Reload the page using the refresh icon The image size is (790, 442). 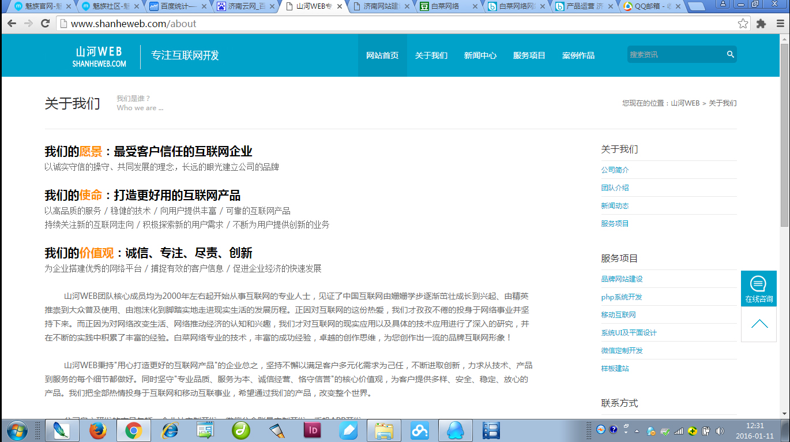[x=45, y=24]
